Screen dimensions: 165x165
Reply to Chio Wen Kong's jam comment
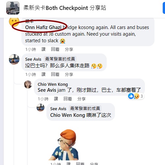(x=68, y=99)
